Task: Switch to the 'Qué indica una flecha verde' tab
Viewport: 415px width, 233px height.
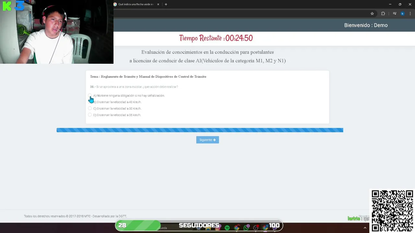Action: [x=136, y=4]
